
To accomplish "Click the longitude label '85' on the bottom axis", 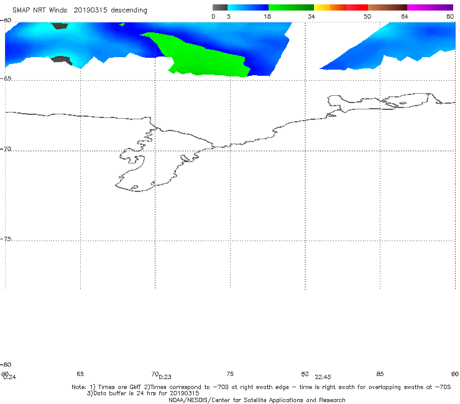I will tap(380, 374).
